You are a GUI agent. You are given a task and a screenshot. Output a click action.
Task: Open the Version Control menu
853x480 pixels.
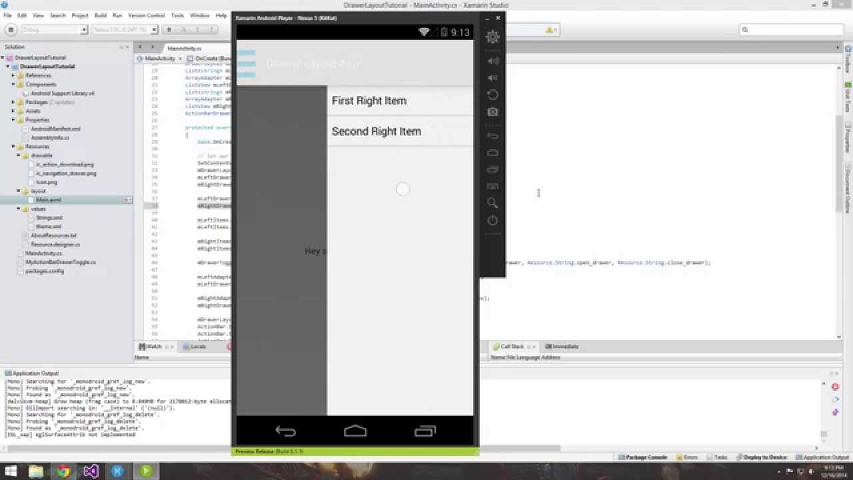(x=147, y=15)
